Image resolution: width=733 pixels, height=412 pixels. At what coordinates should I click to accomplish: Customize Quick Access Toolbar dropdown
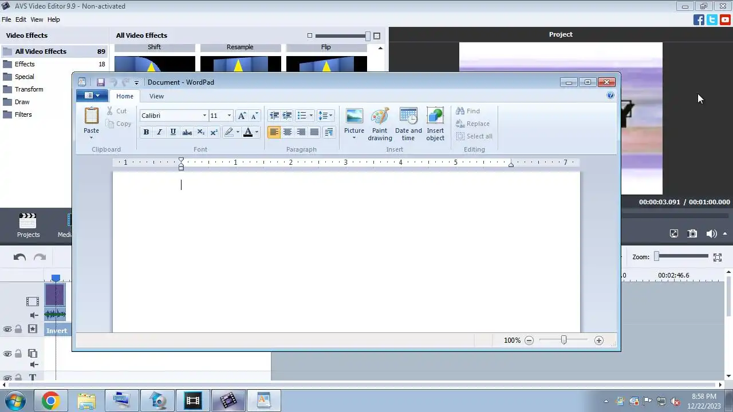tap(136, 83)
